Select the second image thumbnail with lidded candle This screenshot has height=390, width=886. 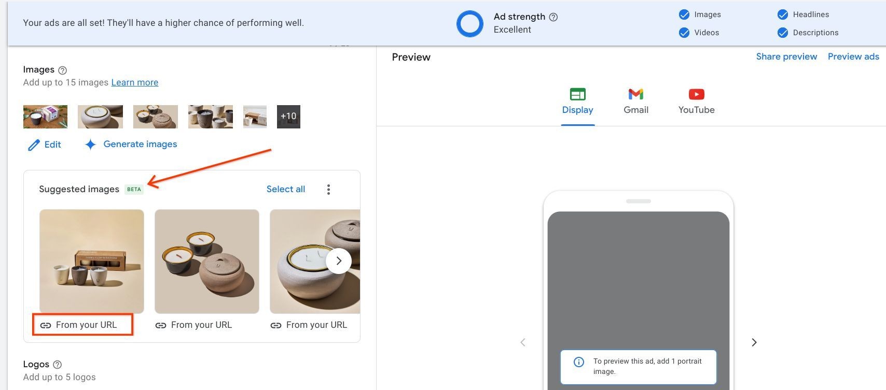tap(100, 117)
